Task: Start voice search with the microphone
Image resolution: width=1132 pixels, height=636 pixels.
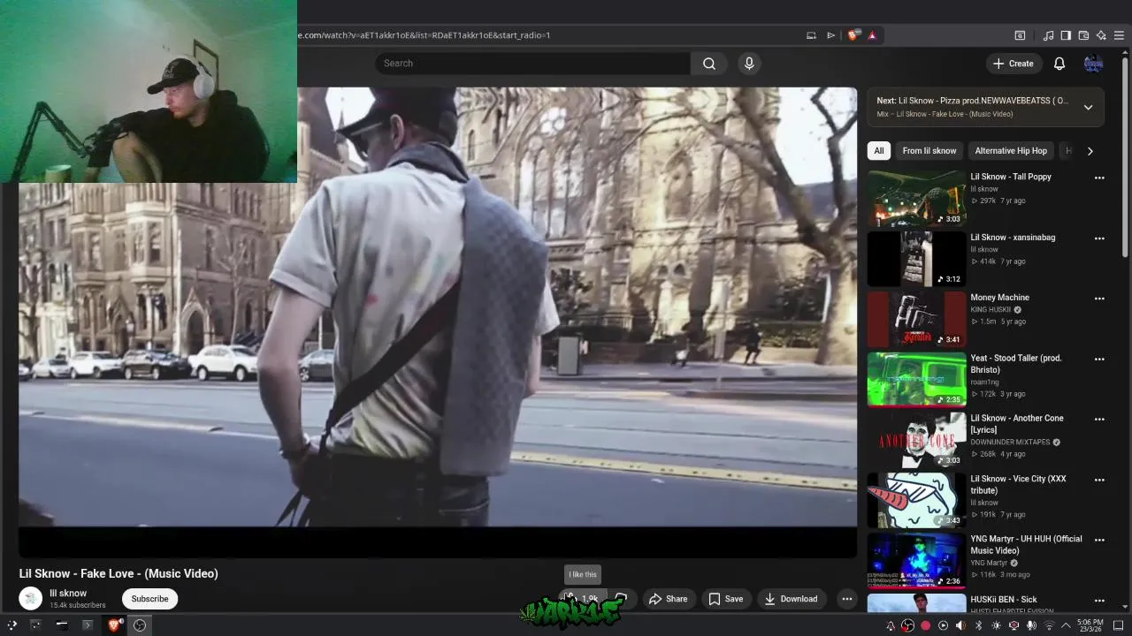Action: click(x=749, y=64)
